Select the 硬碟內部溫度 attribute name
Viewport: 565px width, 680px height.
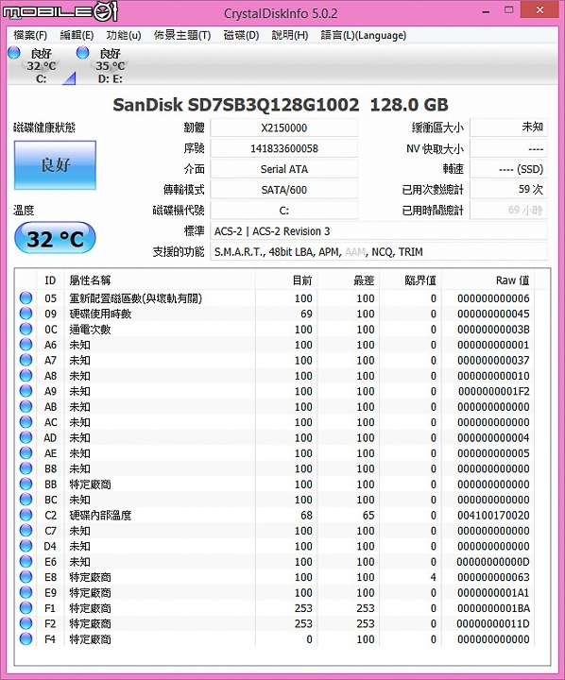(100, 516)
